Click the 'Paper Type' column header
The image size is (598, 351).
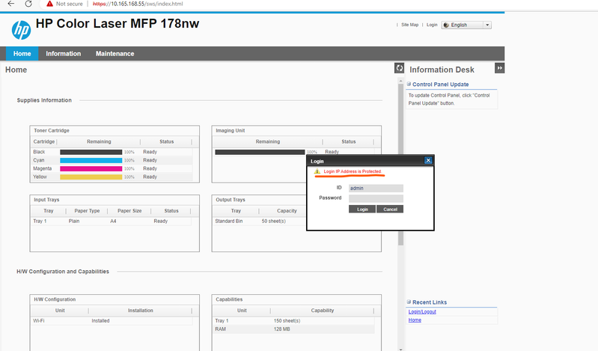coord(87,210)
